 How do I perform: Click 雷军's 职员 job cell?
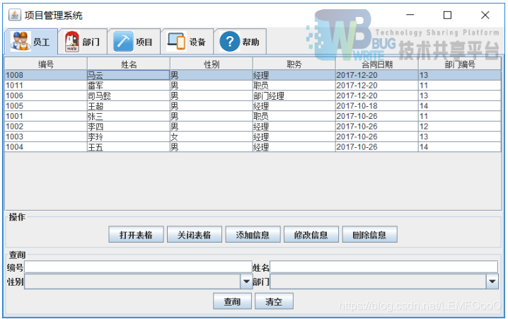294,86
